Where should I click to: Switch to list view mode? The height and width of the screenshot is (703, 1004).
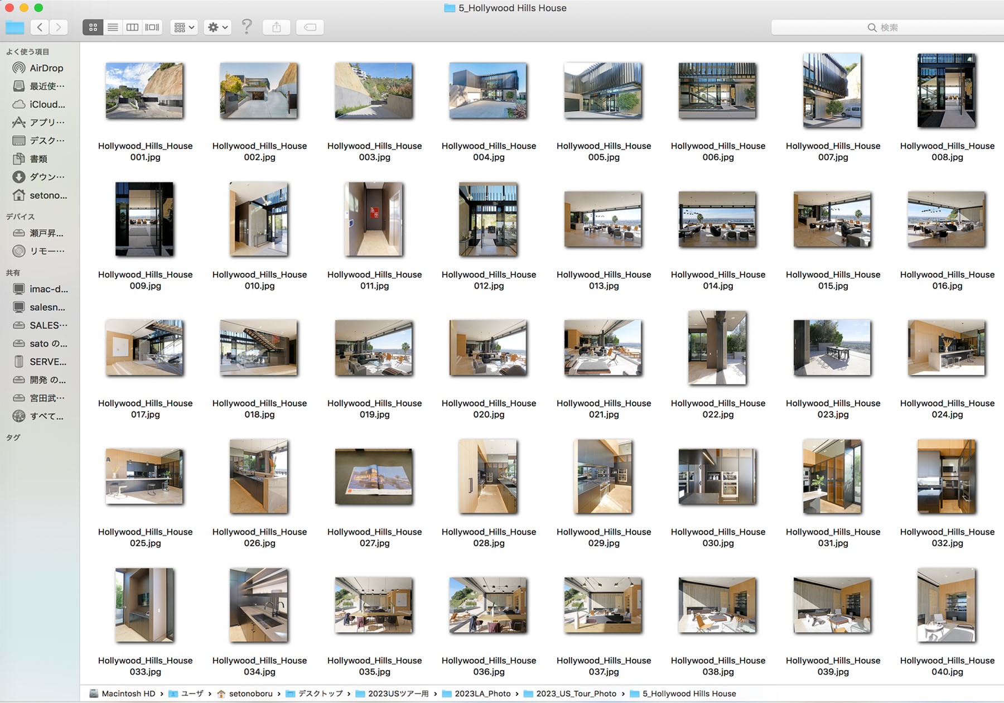113,27
